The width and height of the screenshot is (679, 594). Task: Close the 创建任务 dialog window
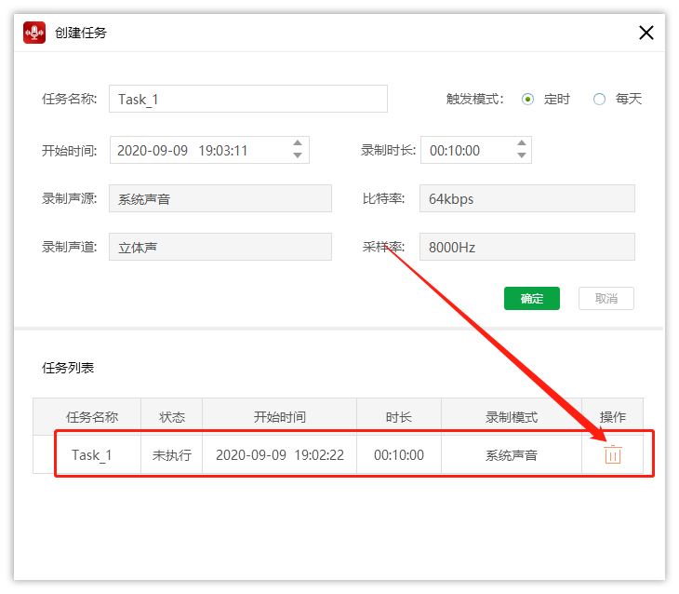pos(646,33)
